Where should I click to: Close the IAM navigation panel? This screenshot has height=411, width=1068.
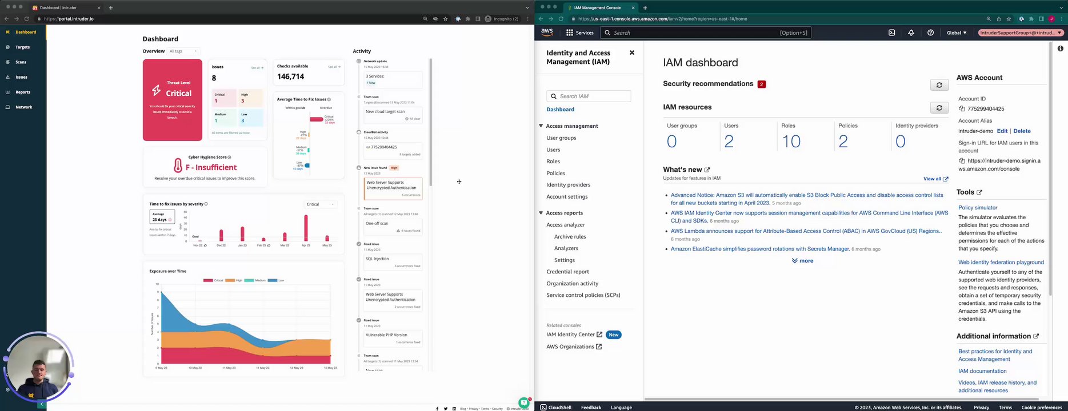pos(631,53)
